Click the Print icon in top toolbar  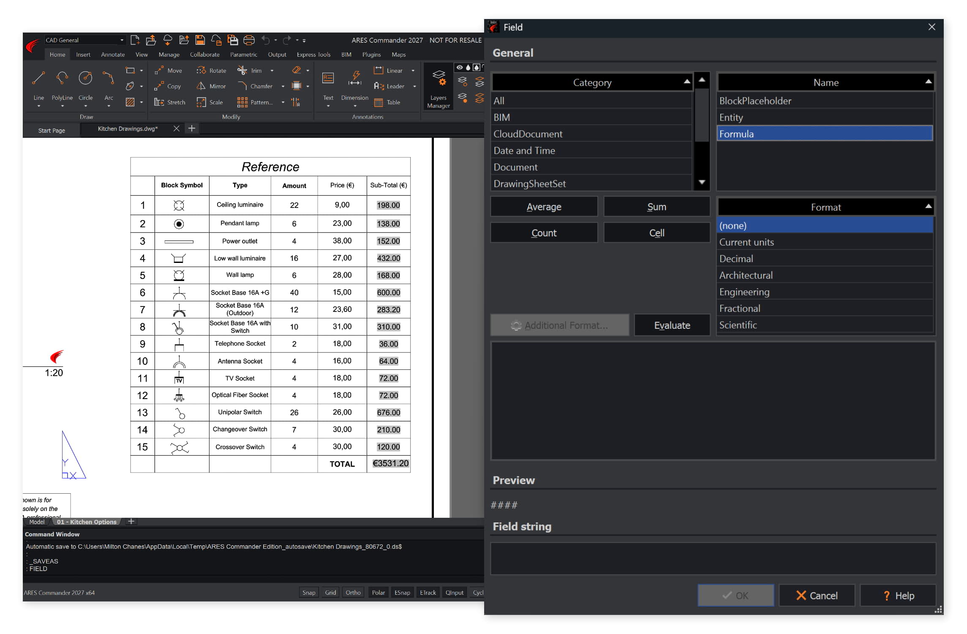pyautogui.click(x=249, y=40)
